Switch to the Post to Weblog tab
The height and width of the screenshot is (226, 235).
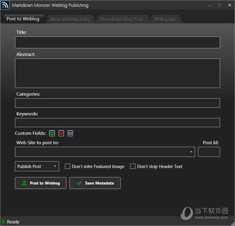pyautogui.click(x=23, y=19)
